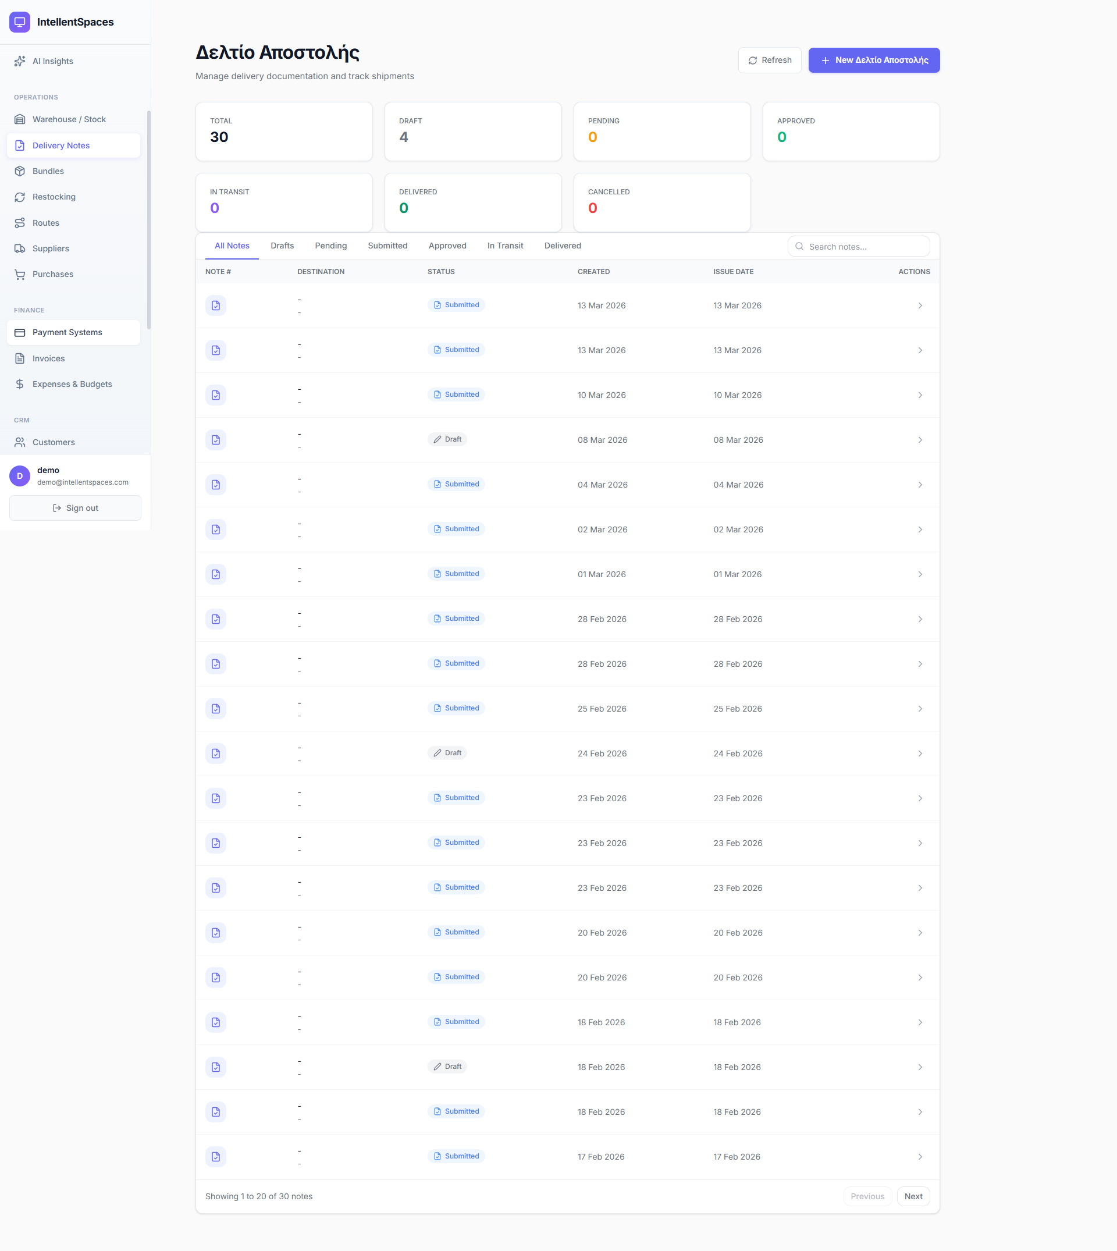Click into the Search notes field
The height and width of the screenshot is (1251, 1117).
pos(859,246)
